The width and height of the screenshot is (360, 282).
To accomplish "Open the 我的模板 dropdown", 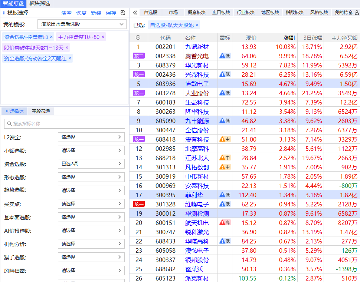I will (82, 24).
